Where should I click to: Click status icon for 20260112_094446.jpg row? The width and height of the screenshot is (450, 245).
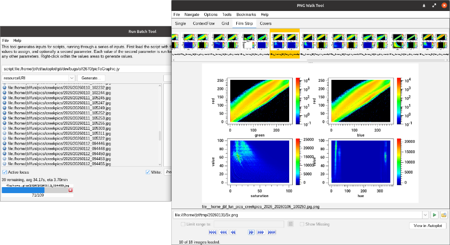(4, 143)
